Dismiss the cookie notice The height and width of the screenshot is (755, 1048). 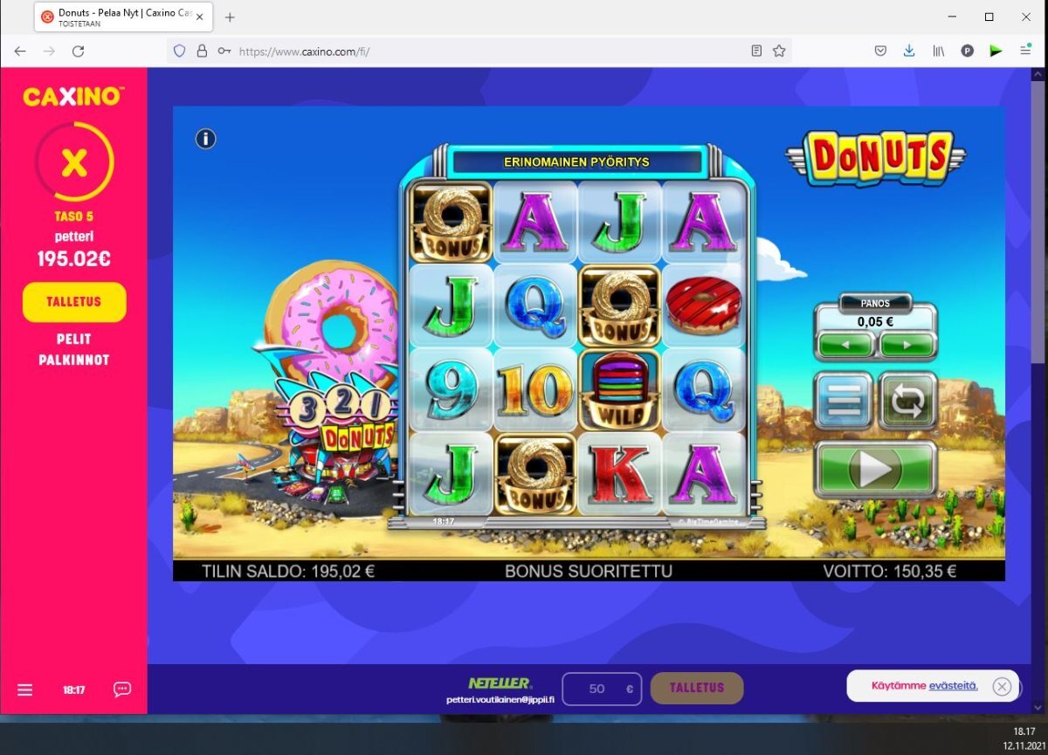tap(1002, 686)
